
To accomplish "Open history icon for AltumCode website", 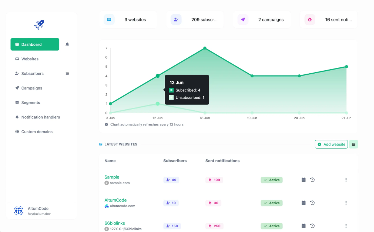I will tap(313, 203).
